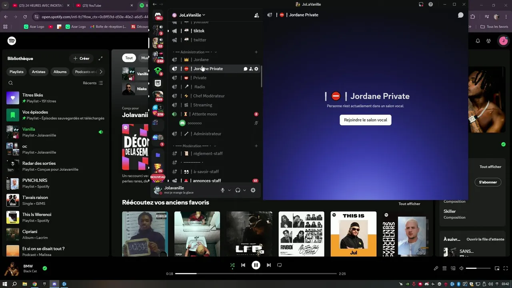Open Discord inbox icon in title bar
The width and height of the screenshot is (512, 288).
421,4
